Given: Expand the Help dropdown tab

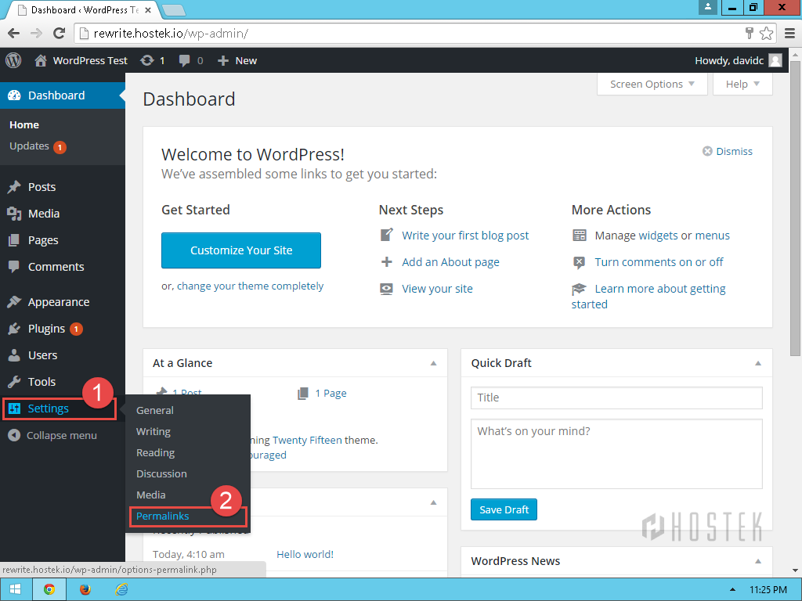Looking at the screenshot, I should click(742, 84).
